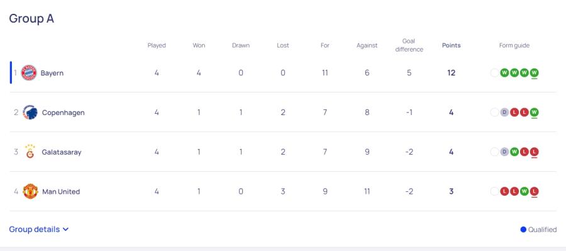Click the Goal difference column header
The image size is (566, 251).
(409, 45)
